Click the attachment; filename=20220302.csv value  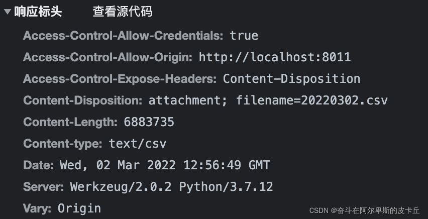pos(268,100)
